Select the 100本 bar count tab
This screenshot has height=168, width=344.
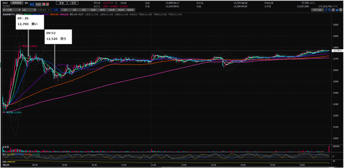pos(112,10)
